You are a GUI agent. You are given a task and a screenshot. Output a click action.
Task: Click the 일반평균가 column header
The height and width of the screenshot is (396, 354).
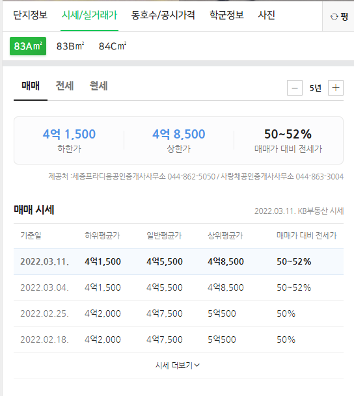pos(164,235)
